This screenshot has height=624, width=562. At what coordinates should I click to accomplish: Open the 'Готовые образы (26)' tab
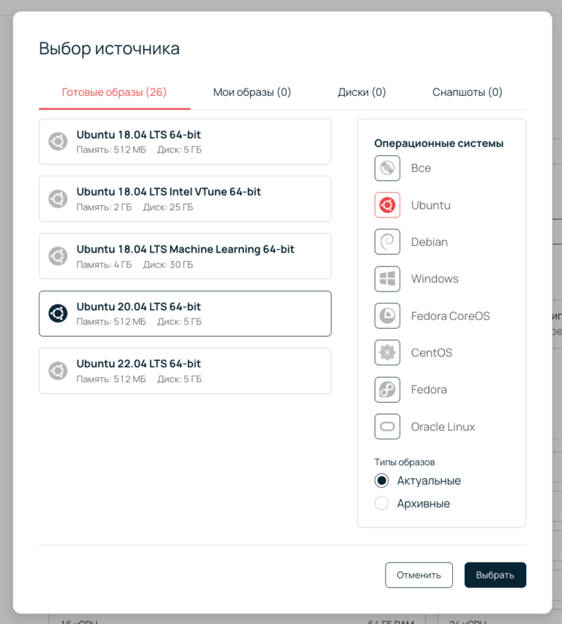click(114, 92)
